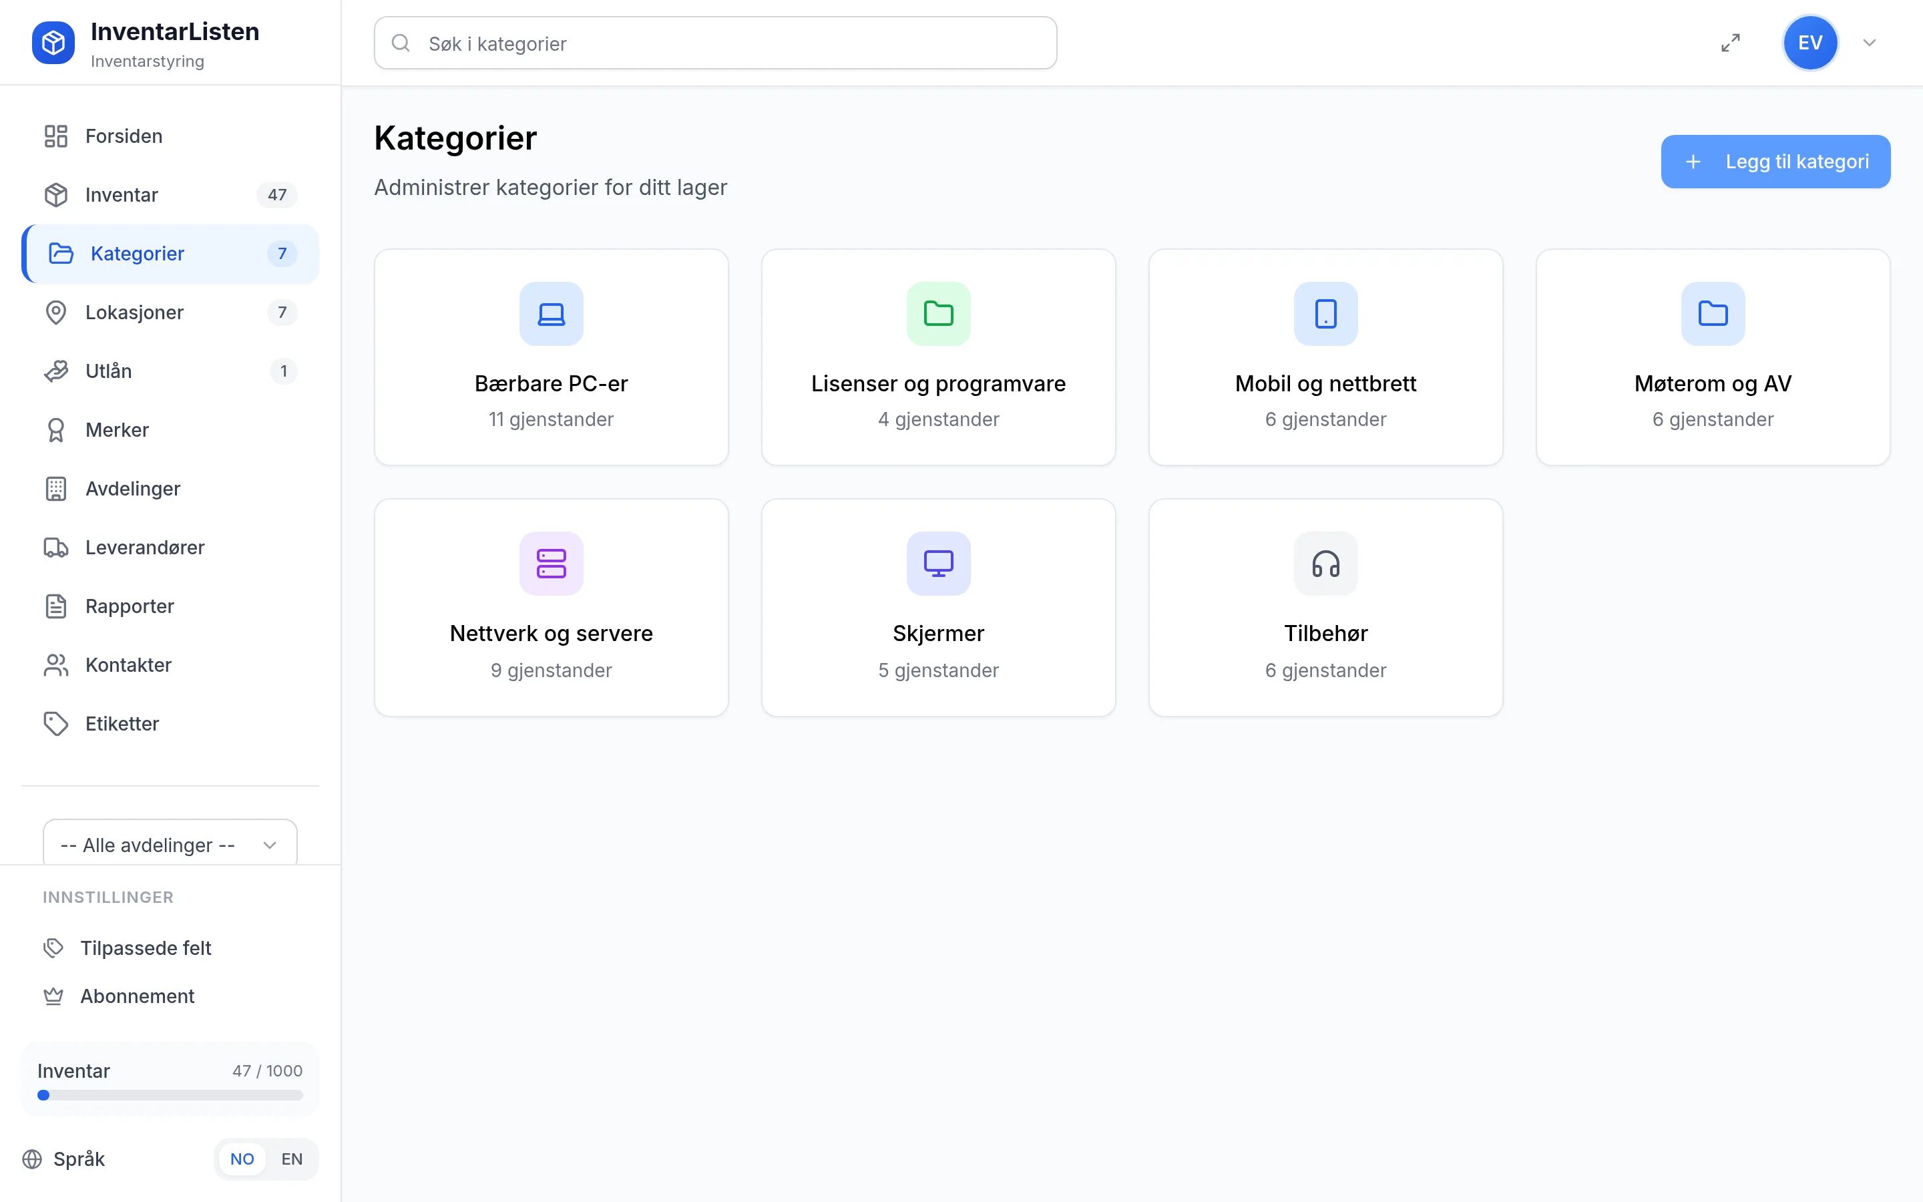Click the Merker award ribbon icon
1923x1202 pixels.
click(55, 430)
